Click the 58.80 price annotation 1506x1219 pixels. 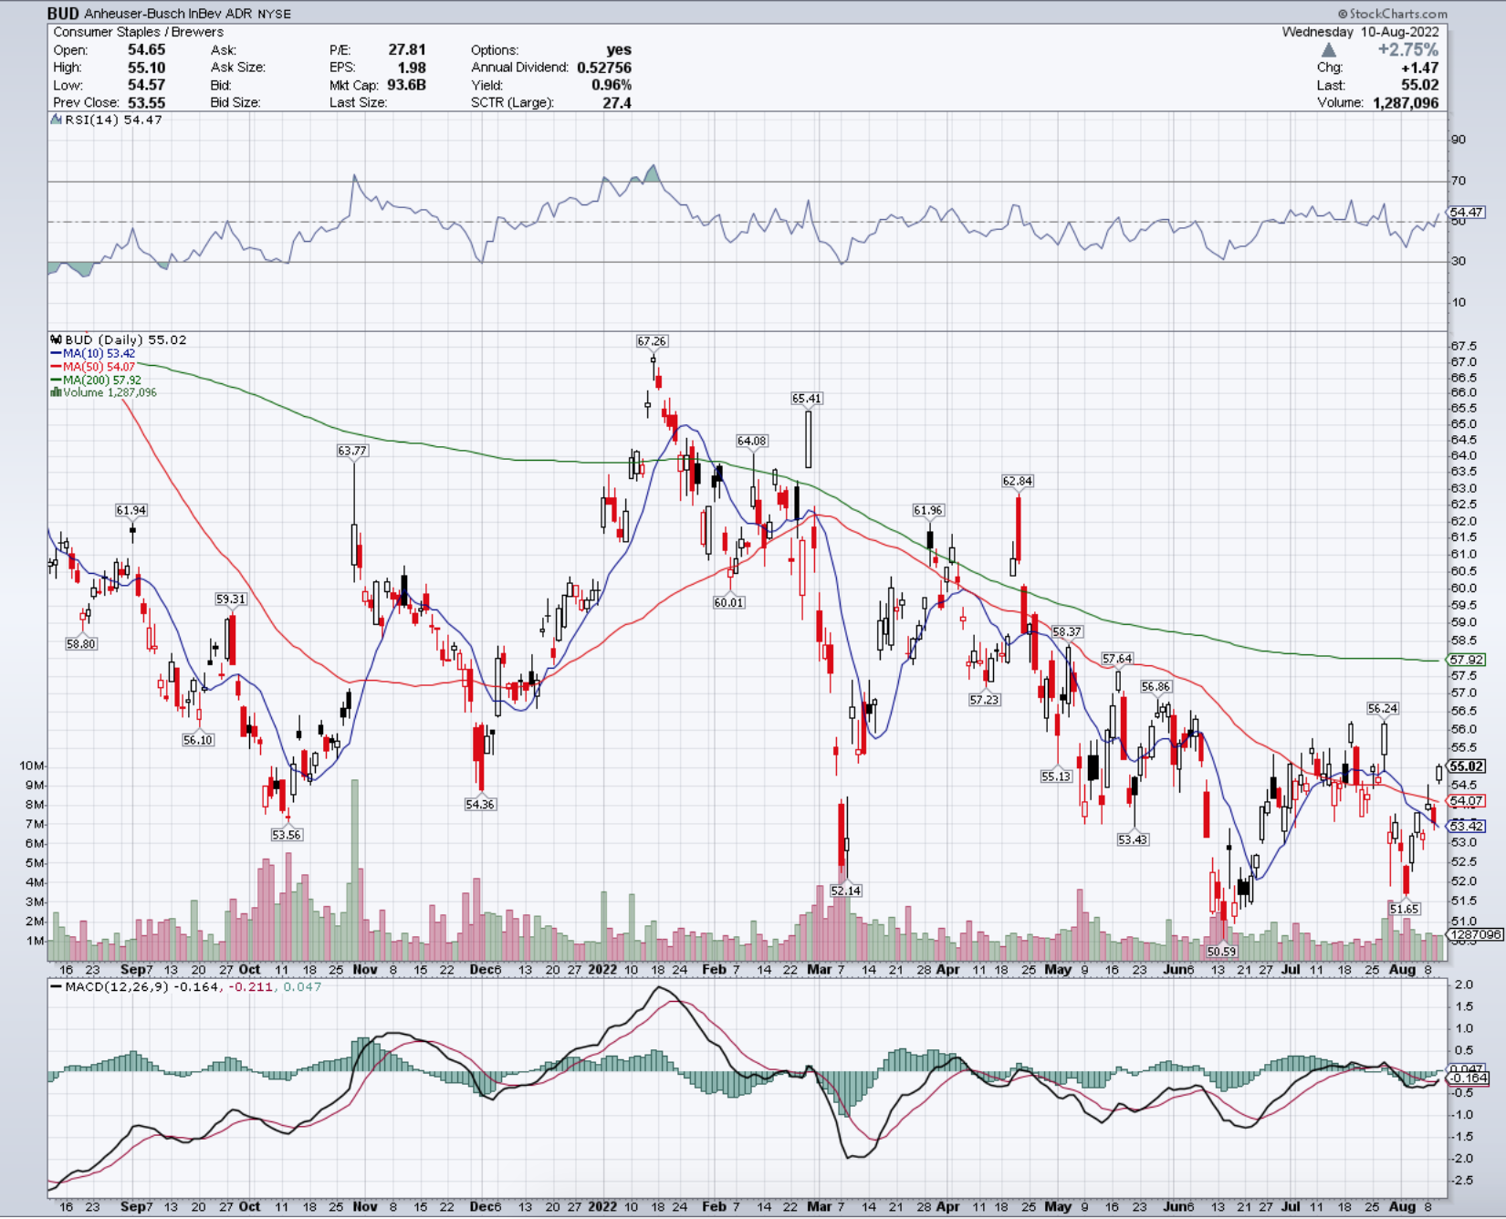pyautogui.click(x=81, y=643)
